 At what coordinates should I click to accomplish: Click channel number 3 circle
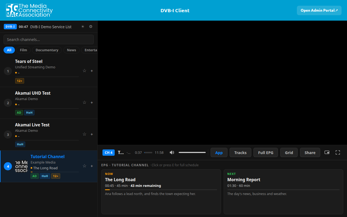tap(8, 135)
